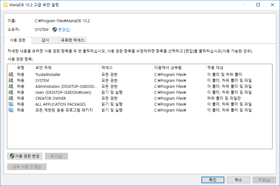Click C:\Program Files\ in SYSTEM row
This screenshot has height=186, width=280.
170,81
